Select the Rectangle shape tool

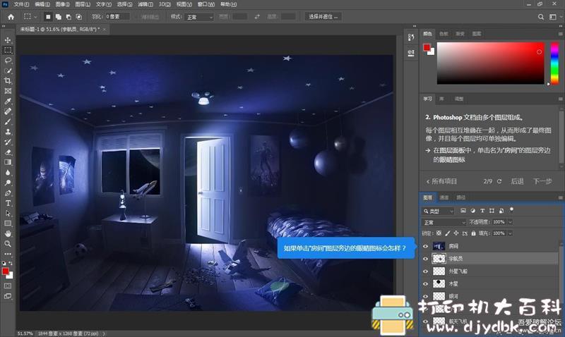point(8,223)
